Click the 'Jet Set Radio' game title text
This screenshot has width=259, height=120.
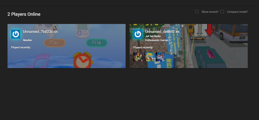tap(153, 36)
